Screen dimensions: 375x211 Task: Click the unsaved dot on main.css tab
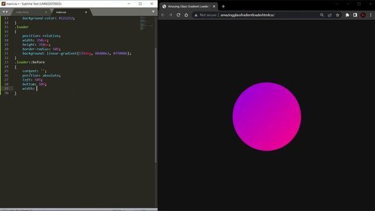tap(86, 12)
